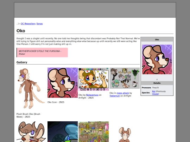
Task: Open the Notaventura artist link
Action: pyautogui.click(x=92, y=95)
